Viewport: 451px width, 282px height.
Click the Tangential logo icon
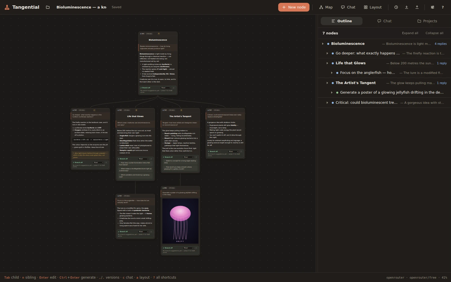[7, 7]
